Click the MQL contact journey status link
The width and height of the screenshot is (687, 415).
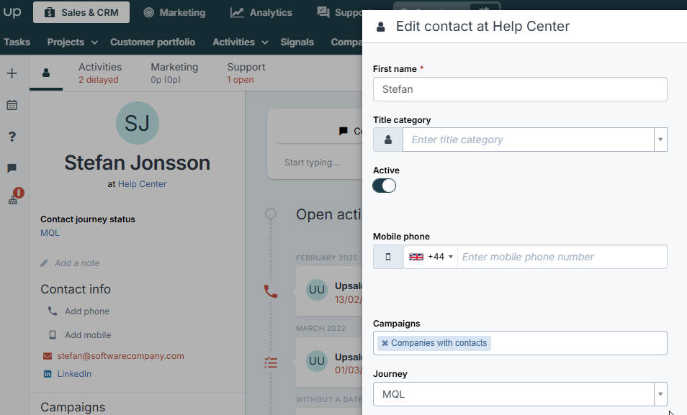[x=50, y=233]
